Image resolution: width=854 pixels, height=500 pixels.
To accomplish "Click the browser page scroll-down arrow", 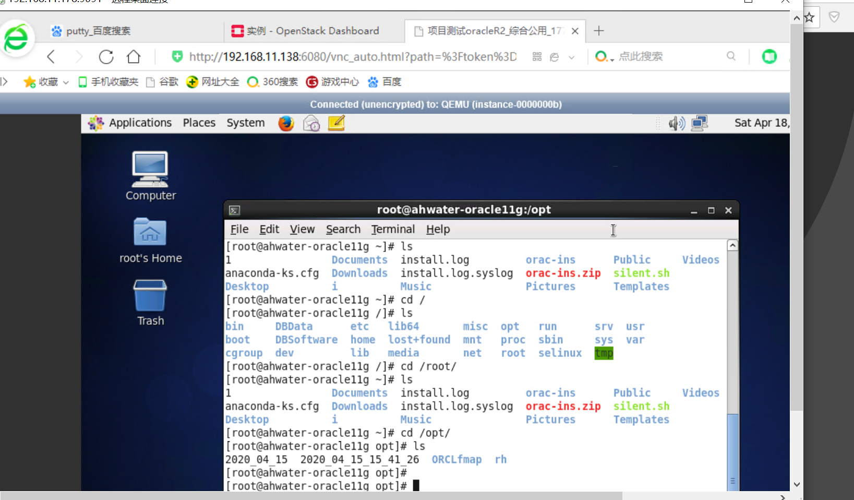I will point(797,484).
